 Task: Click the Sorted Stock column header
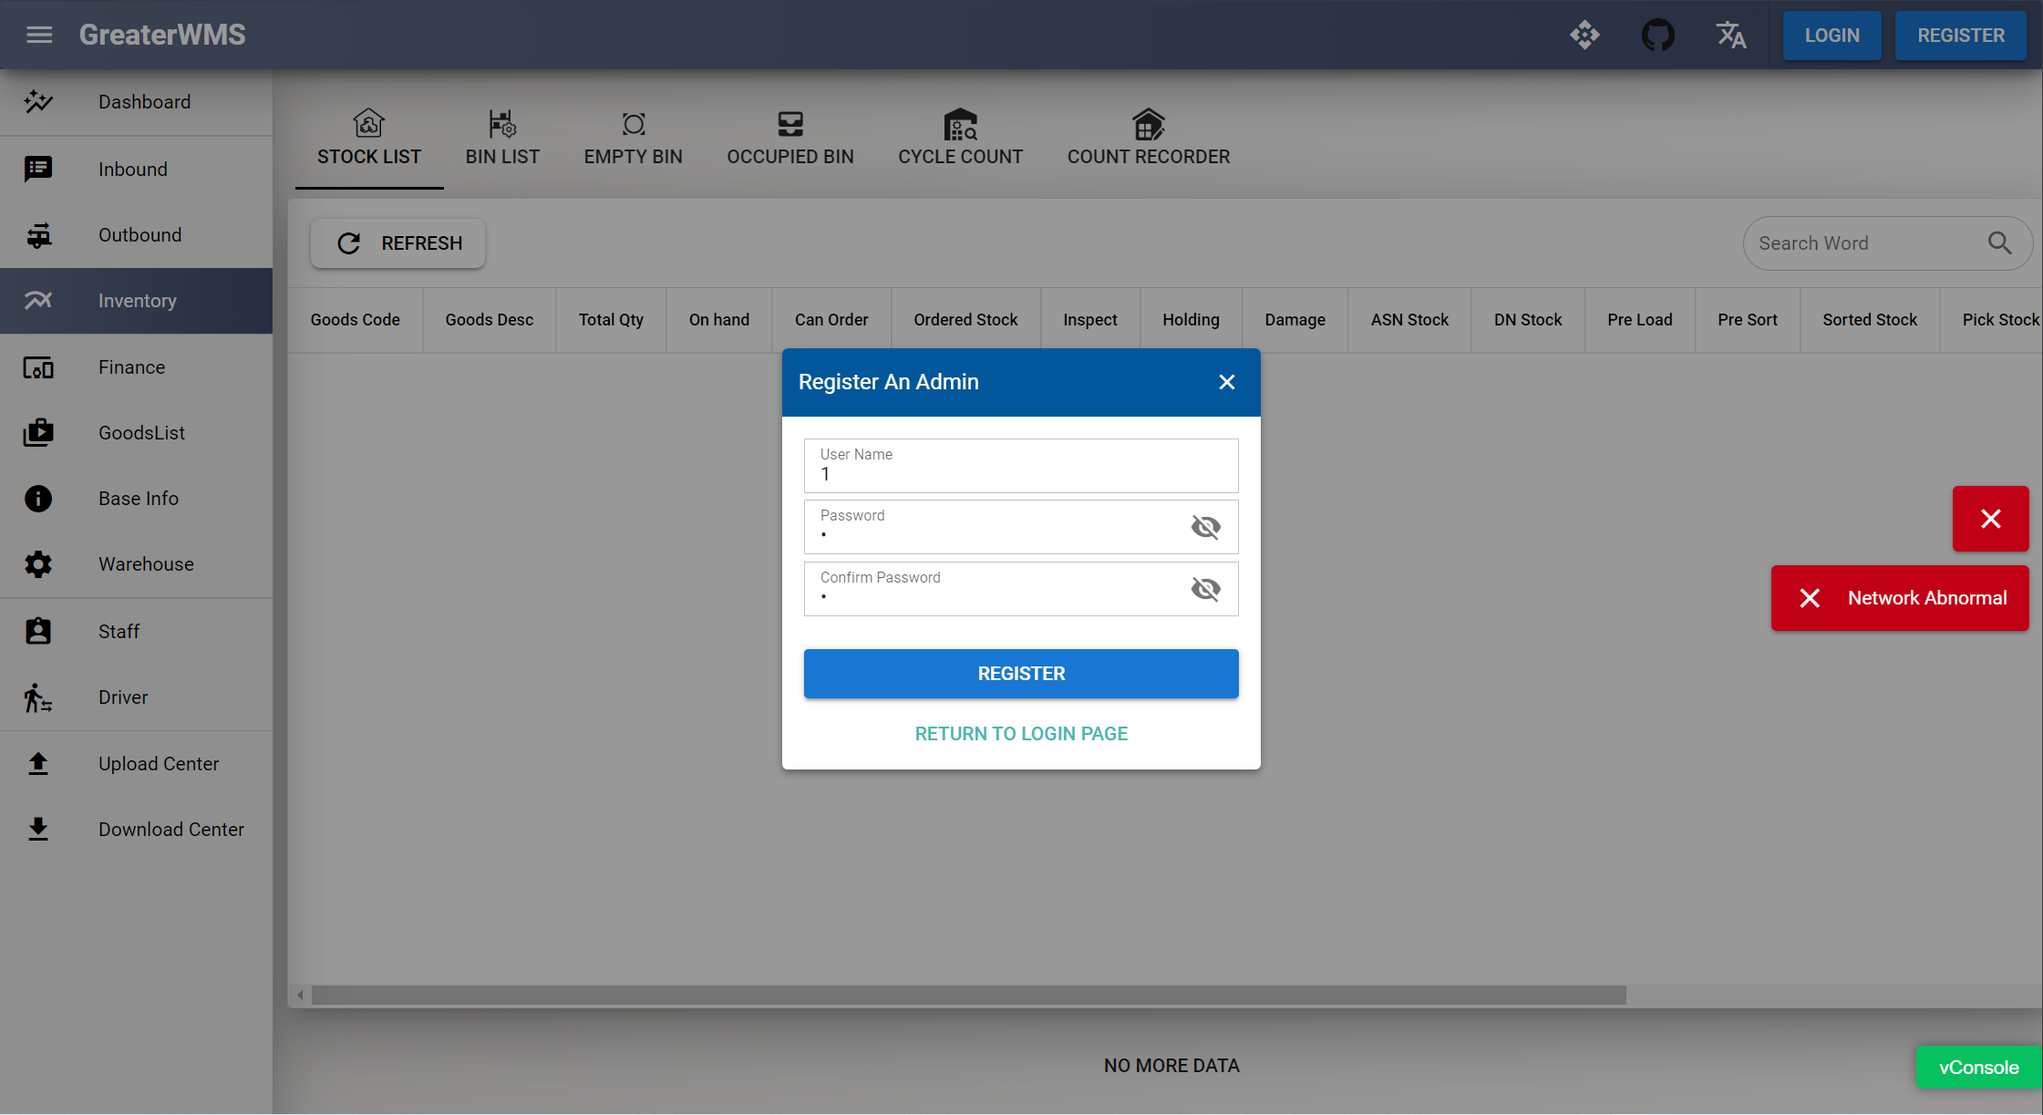[1870, 320]
